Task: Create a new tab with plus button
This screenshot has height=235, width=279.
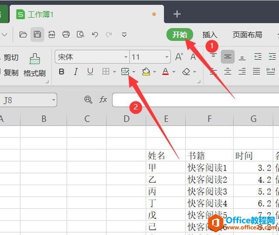Action: tap(177, 14)
